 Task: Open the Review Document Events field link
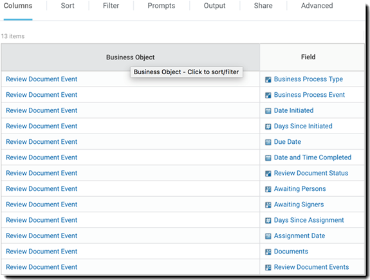click(311, 267)
